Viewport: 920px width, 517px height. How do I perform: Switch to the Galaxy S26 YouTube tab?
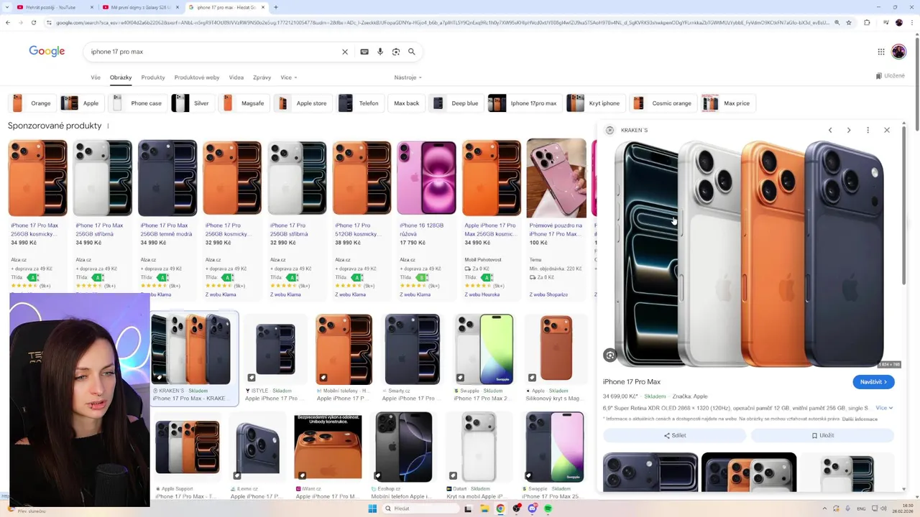pos(141,7)
